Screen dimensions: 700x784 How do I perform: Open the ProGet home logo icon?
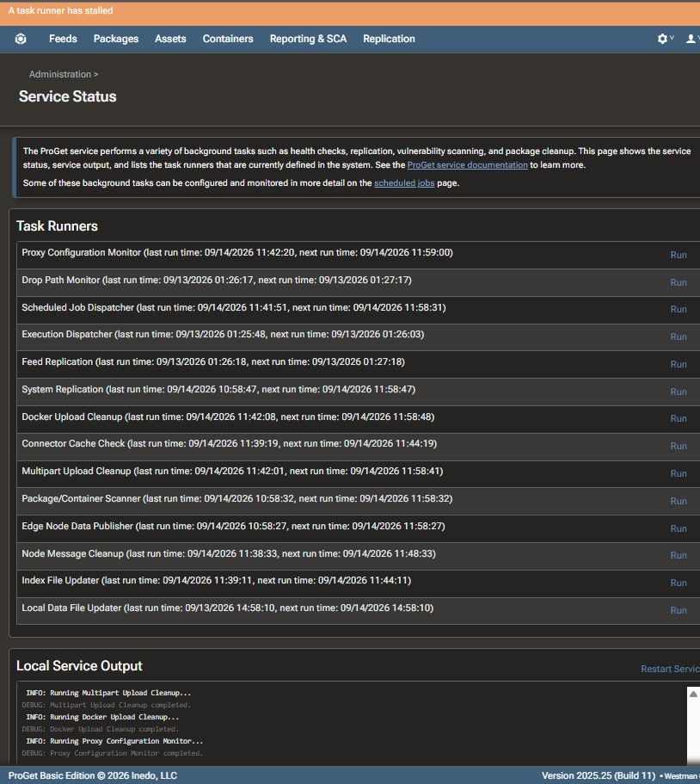pos(21,39)
